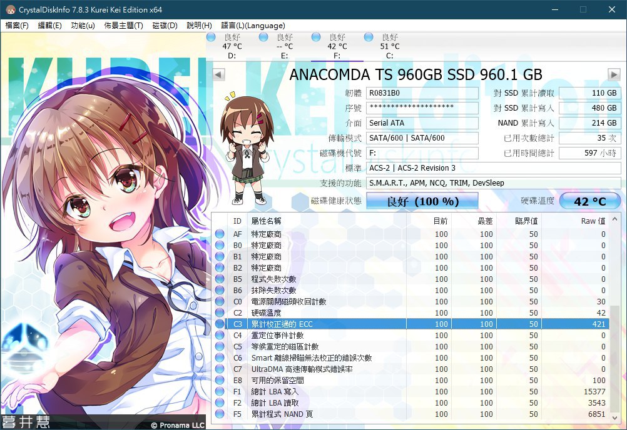Viewport: 627px width, 430px height.
Task: Open the 語言(L)(Language) menu
Action: (253, 26)
